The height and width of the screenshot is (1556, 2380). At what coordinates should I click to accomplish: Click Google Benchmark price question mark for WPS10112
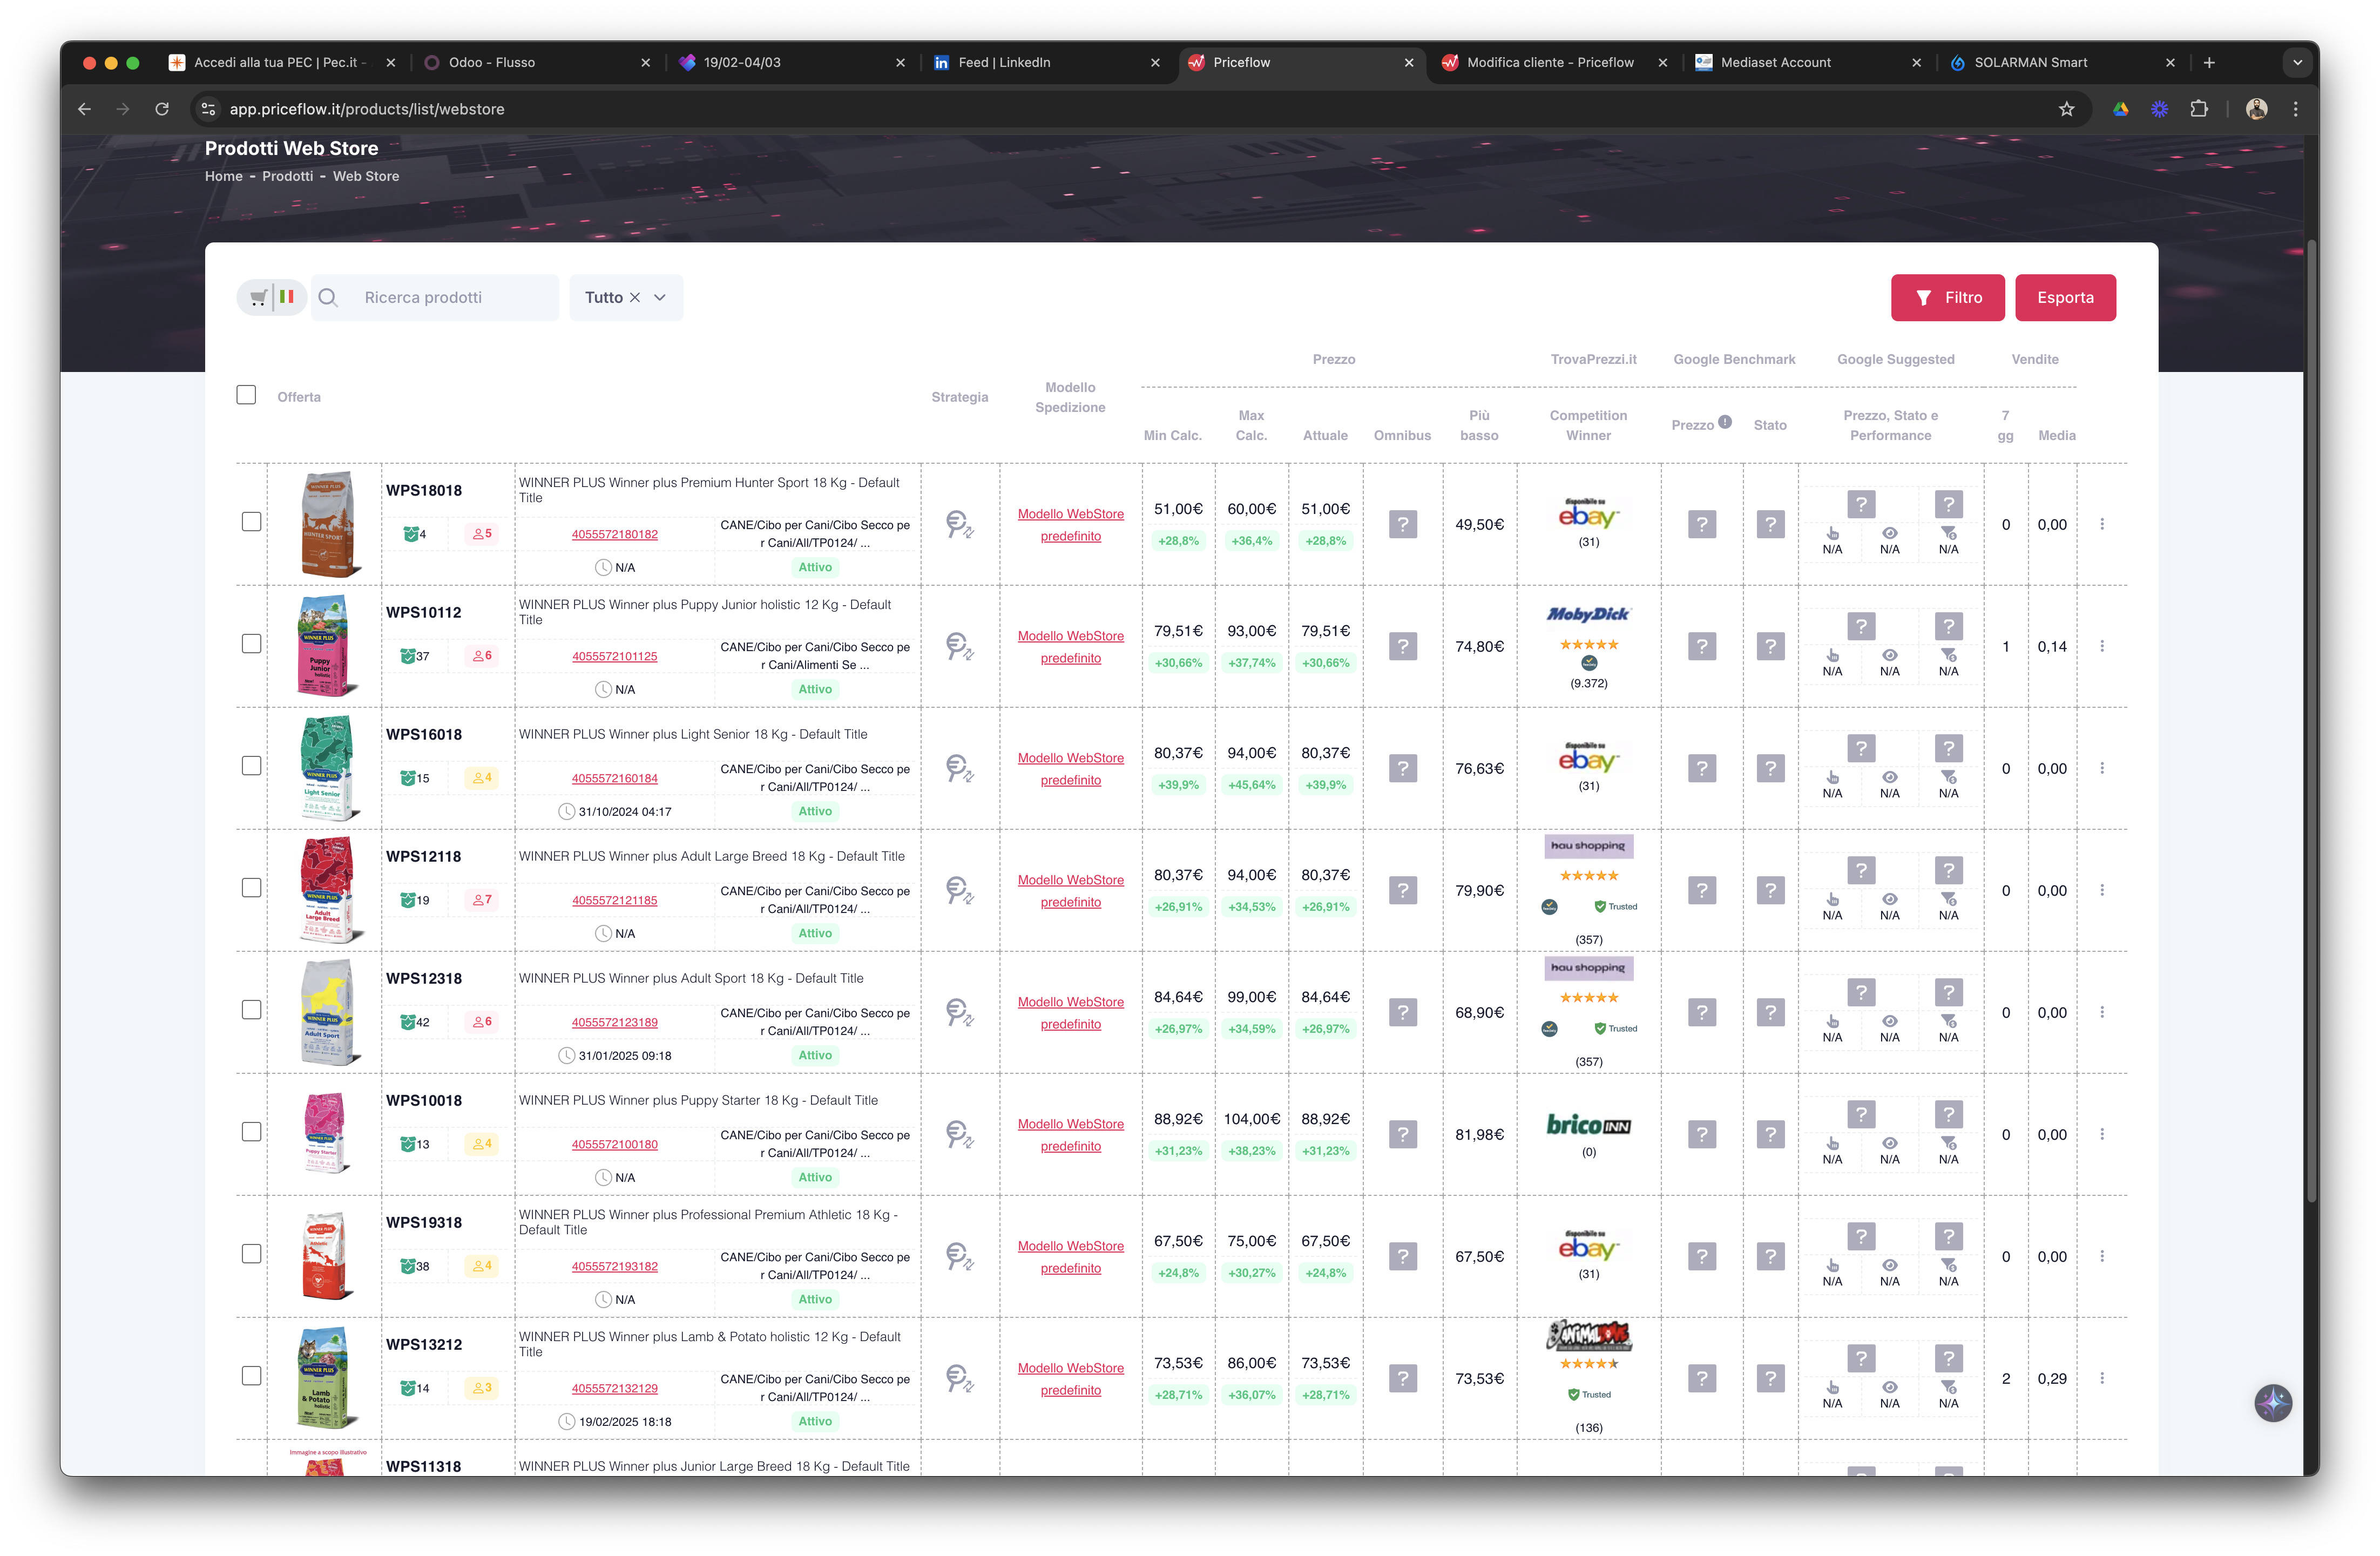point(1701,646)
